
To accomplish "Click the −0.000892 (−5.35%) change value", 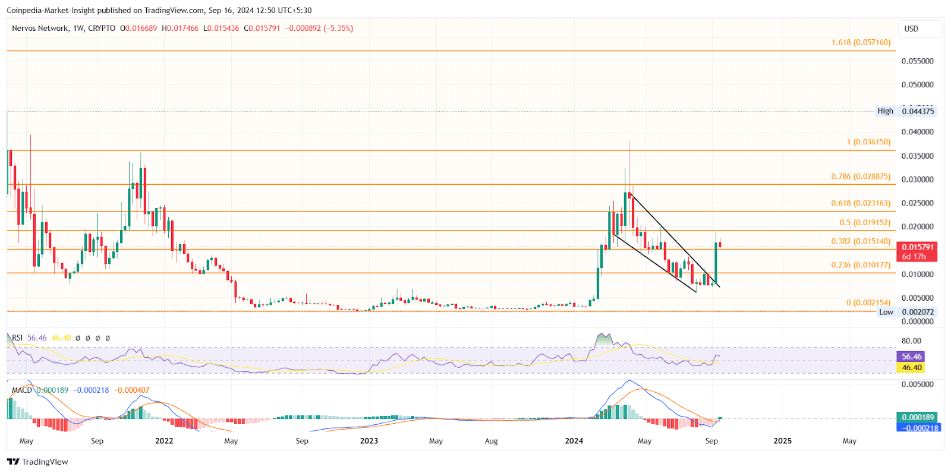I will [319, 28].
